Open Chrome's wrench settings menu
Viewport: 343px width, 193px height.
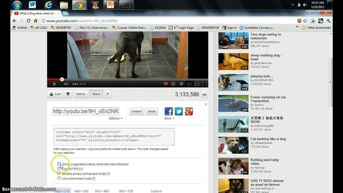(329, 21)
